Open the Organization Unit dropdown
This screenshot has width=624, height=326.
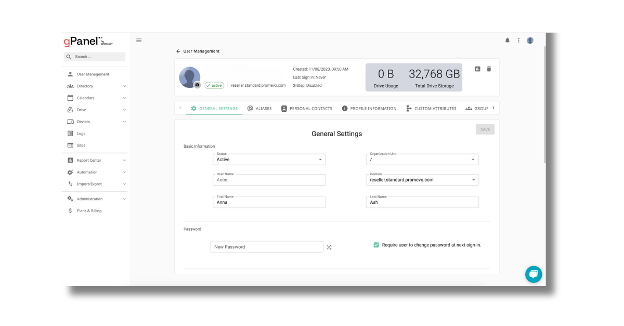[473, 159]
